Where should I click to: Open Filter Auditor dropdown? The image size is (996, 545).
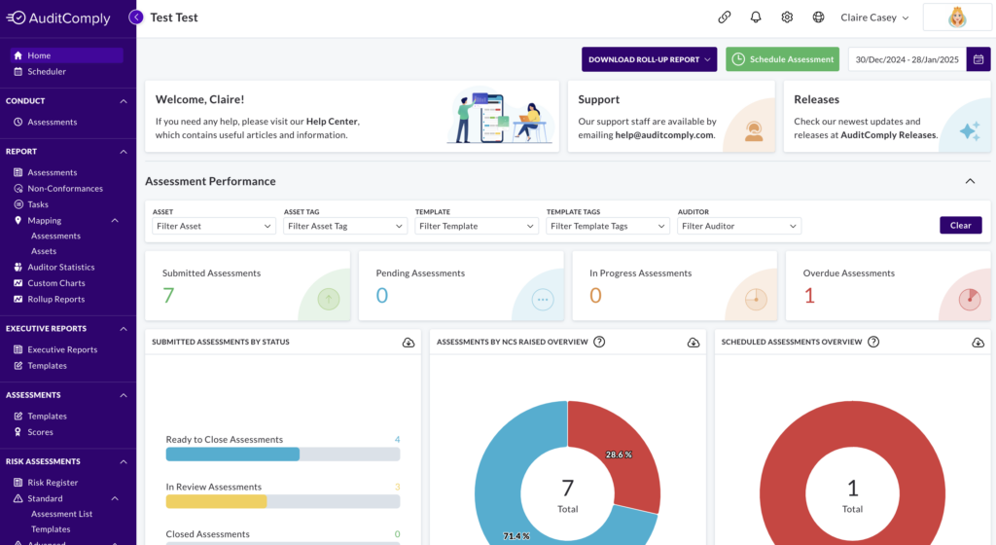point(739,226)
